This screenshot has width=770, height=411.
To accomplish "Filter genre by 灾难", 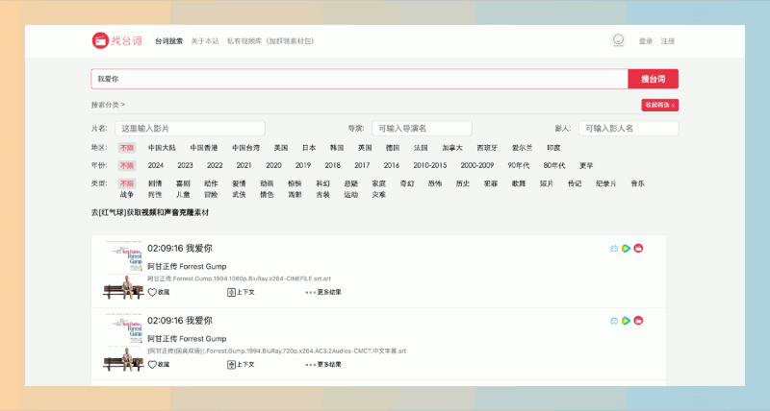I will click(378, 195).
